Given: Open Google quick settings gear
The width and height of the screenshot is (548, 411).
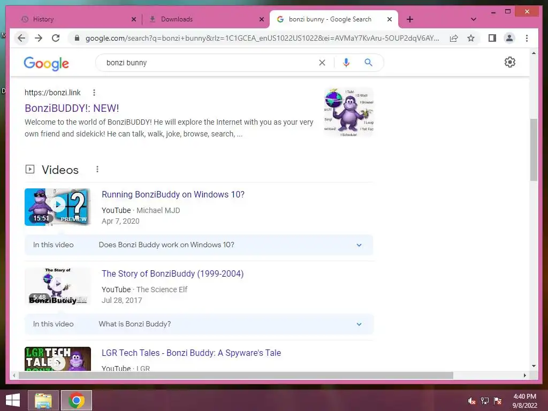Looking at the screenshot, I should [509, 62].
